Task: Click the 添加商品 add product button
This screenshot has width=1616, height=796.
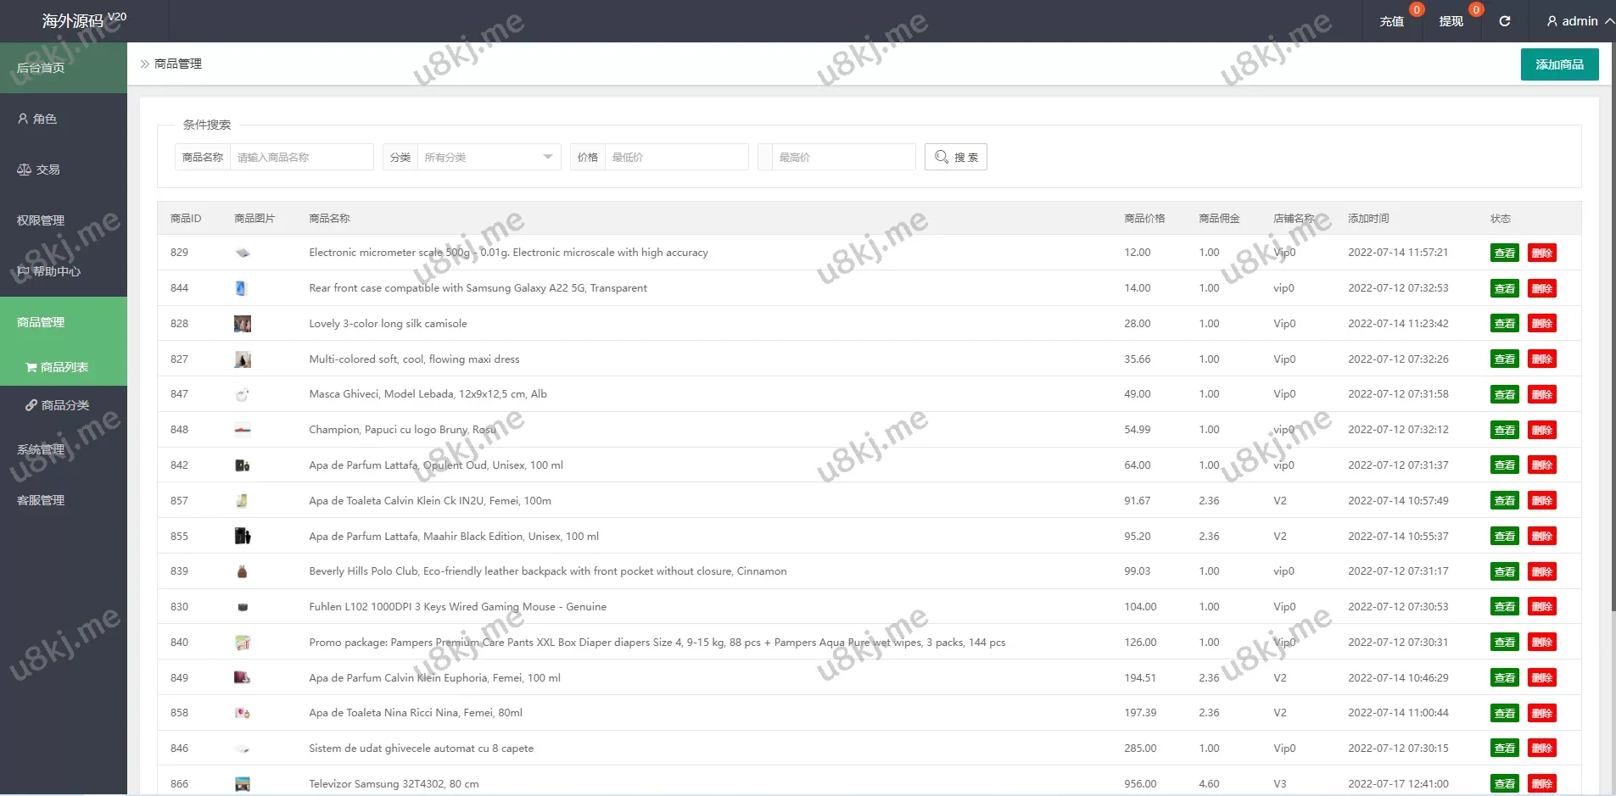Action: tap(1559, 64)
